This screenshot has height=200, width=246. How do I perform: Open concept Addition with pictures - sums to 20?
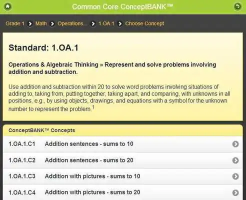[x=123, y=192]
